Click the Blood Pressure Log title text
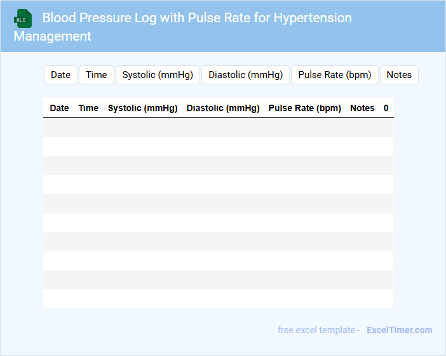 (x=197, y=18)
